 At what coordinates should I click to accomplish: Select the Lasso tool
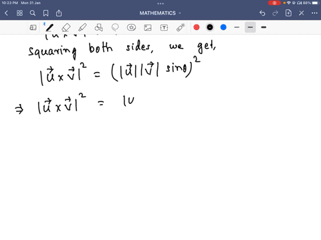tap(115, 27)
